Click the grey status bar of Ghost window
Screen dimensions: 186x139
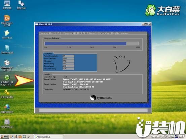[x=93, y=110]
